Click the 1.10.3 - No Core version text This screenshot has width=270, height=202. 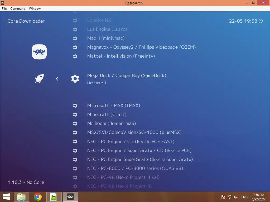point(26,182)
